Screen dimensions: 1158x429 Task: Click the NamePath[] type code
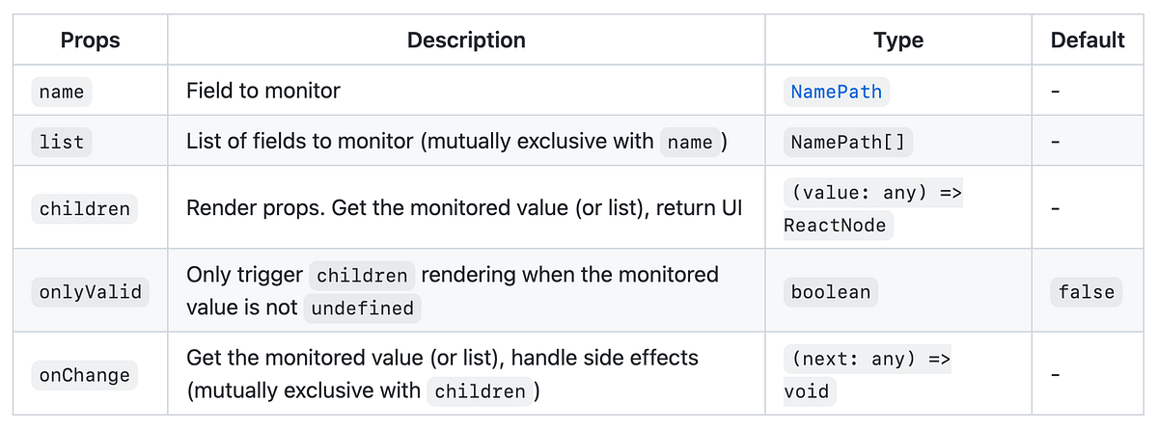pos(847,142)
